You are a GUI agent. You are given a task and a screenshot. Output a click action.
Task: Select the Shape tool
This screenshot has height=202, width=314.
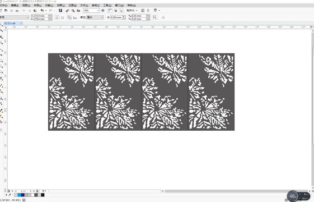(1, 30)
